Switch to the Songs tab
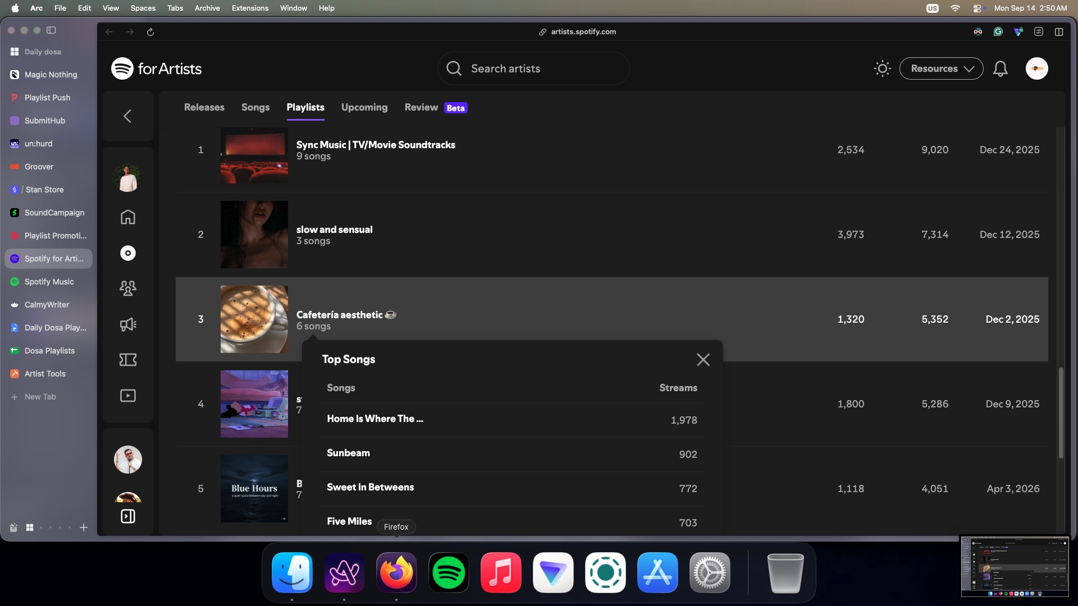Image resolution: width=1078 pixels, height=606 pixels. point(255,107)
